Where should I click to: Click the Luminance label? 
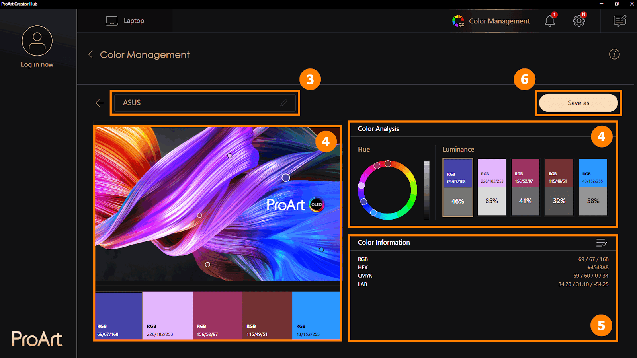point(458,149)
